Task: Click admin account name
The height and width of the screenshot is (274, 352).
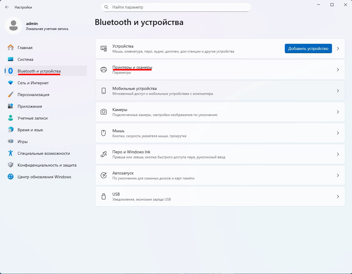Action: click(32, 23)
